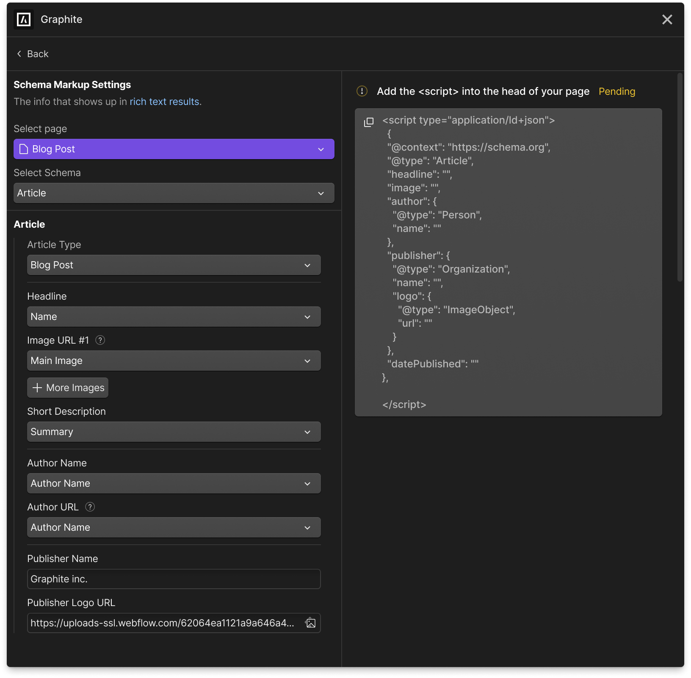Click the image picker icon in logo URL
The height and width of the screenshot is (678, 691).
point(311,623)
